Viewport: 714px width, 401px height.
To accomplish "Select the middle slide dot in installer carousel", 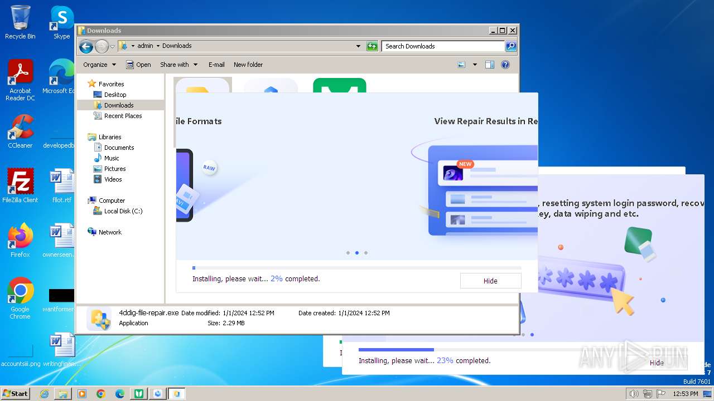I will [x=357, y=253].
